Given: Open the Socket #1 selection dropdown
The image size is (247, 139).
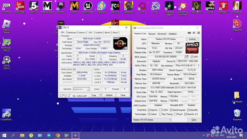Looking at the screenshot, I should coord(81,89).
